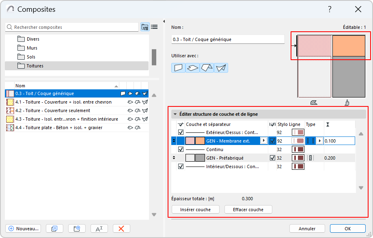Click the folder tree scrollbar thumb
Viewport: 373px width, 238px height.
click(154, 57)
